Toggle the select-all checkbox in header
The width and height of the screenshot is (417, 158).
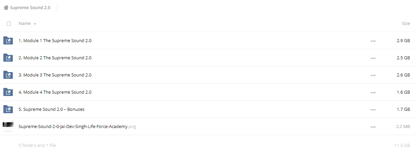tap(9, 24)
